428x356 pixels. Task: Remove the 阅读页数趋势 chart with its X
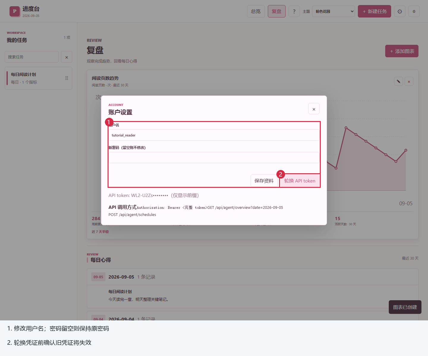point(409,82)
